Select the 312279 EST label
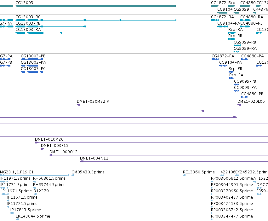 coord(41,191)
